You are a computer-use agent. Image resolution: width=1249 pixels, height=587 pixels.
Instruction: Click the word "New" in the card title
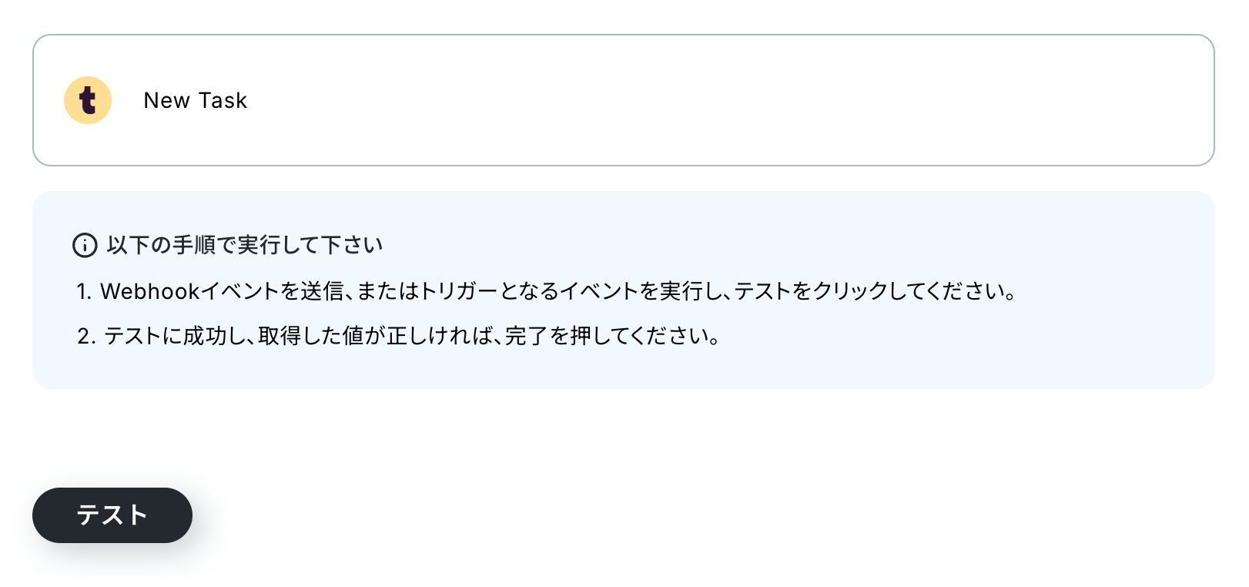click(x=166, y=100)
